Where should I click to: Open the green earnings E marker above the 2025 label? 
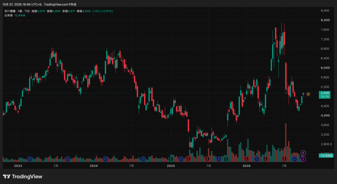[171, 159]
